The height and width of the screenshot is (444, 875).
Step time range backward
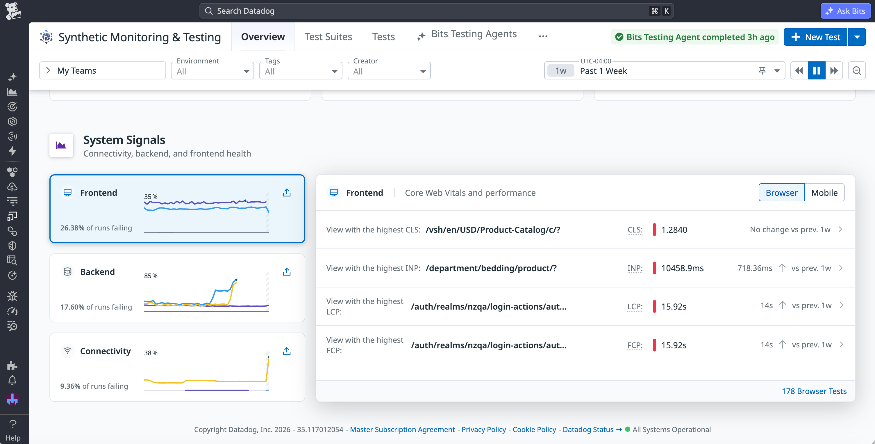tap(799, 71)
